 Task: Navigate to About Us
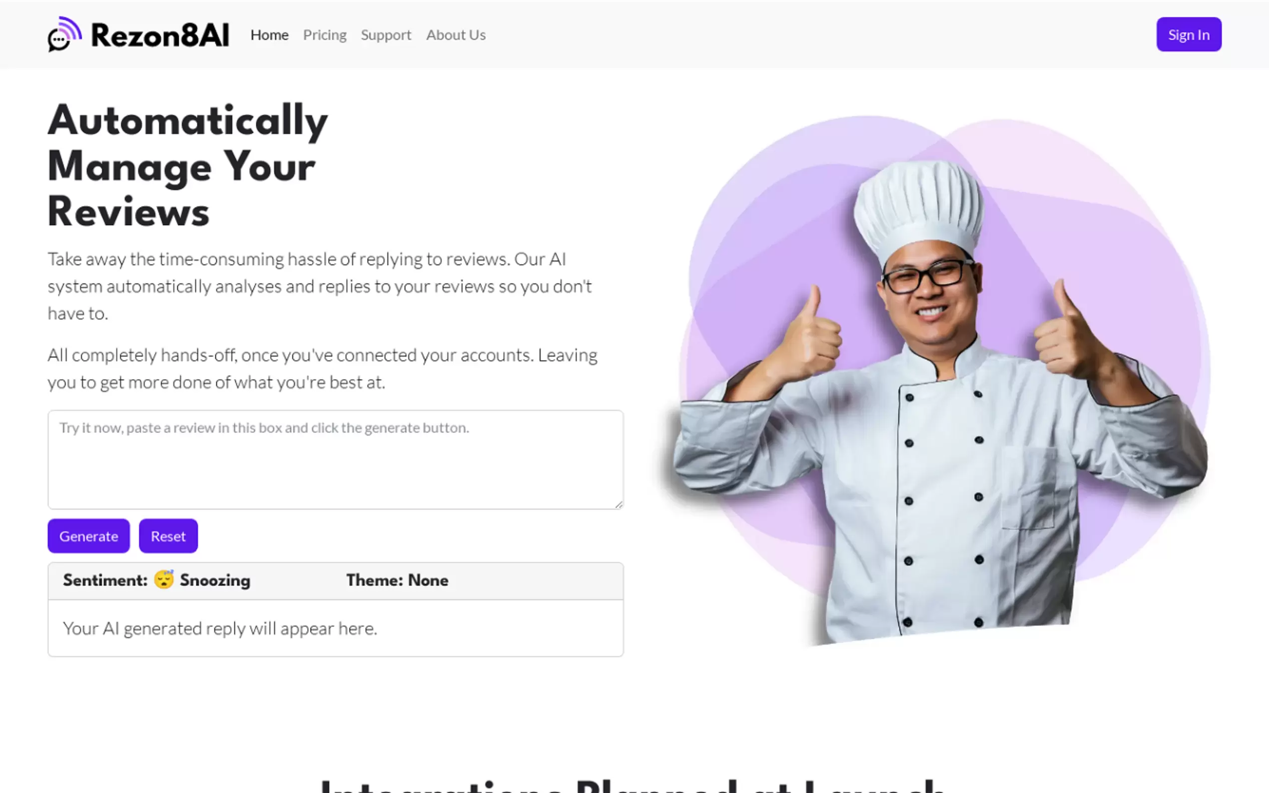(455, 34)
